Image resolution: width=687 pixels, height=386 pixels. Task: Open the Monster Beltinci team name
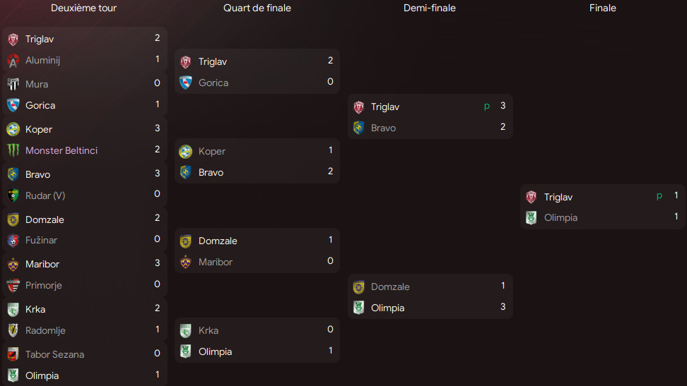[61, 150]
